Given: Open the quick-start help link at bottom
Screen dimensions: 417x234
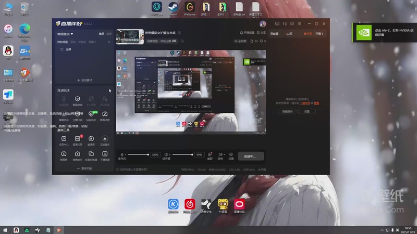Looking at the screenshot, I should [132, 170].
